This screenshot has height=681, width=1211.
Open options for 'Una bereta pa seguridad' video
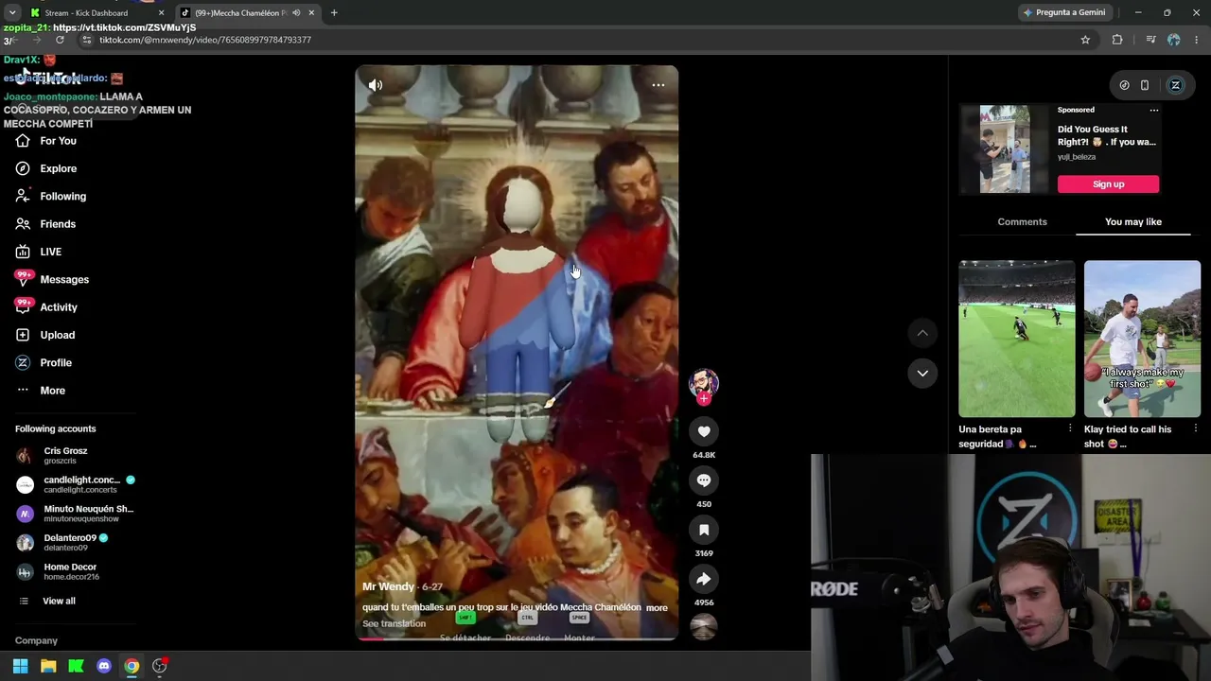coord(1070,429)
